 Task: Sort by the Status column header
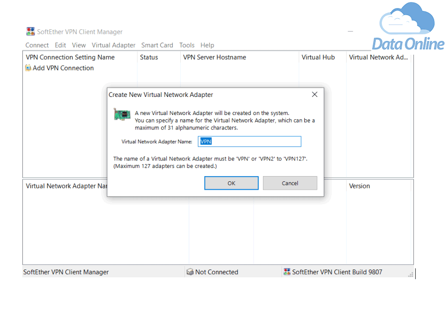pos(158,57)
